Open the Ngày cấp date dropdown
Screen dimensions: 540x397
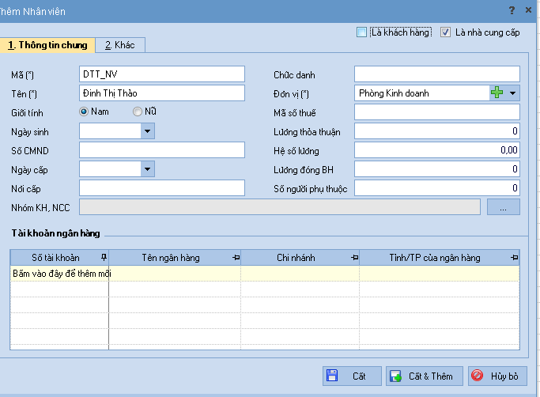point(147,169)
